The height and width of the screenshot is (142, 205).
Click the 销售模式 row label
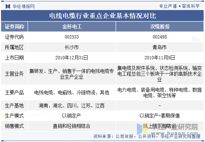click(x=14, y=126)
